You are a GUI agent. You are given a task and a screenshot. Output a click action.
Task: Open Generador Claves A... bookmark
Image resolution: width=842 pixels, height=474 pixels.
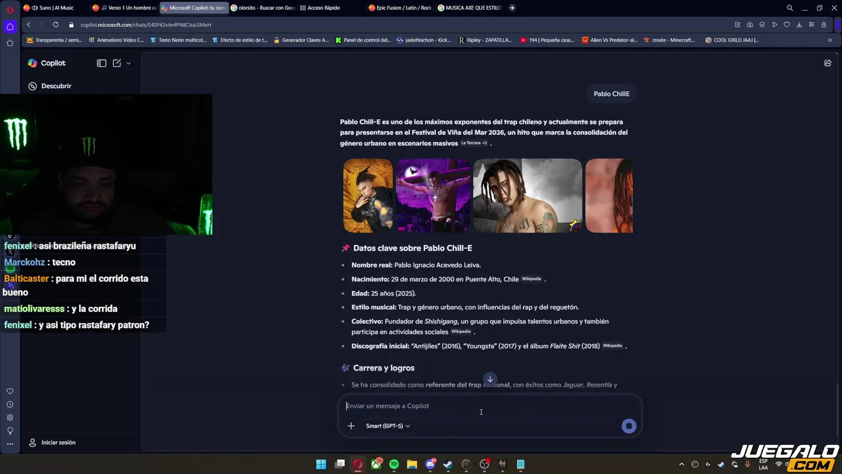[301, 40]
